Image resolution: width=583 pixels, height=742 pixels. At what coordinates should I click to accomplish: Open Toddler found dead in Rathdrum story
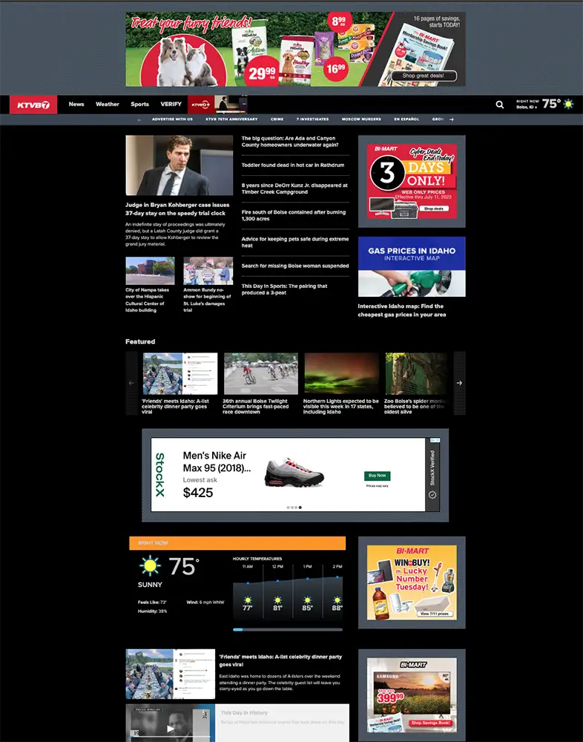pyautogui.click(x=293, y=165)
